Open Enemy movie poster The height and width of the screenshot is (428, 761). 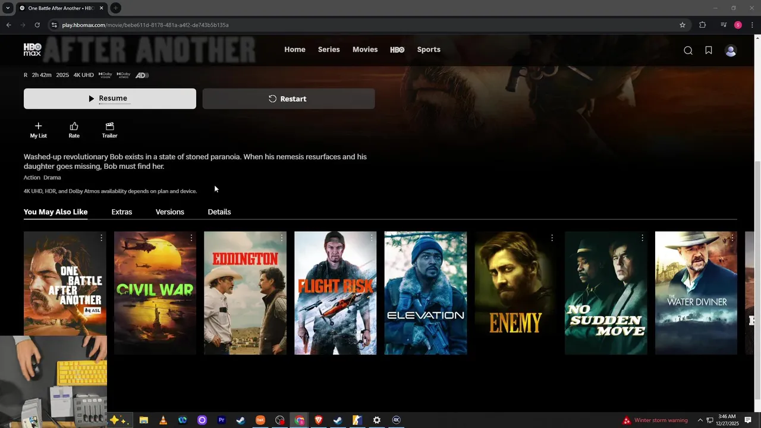point(515,293)
